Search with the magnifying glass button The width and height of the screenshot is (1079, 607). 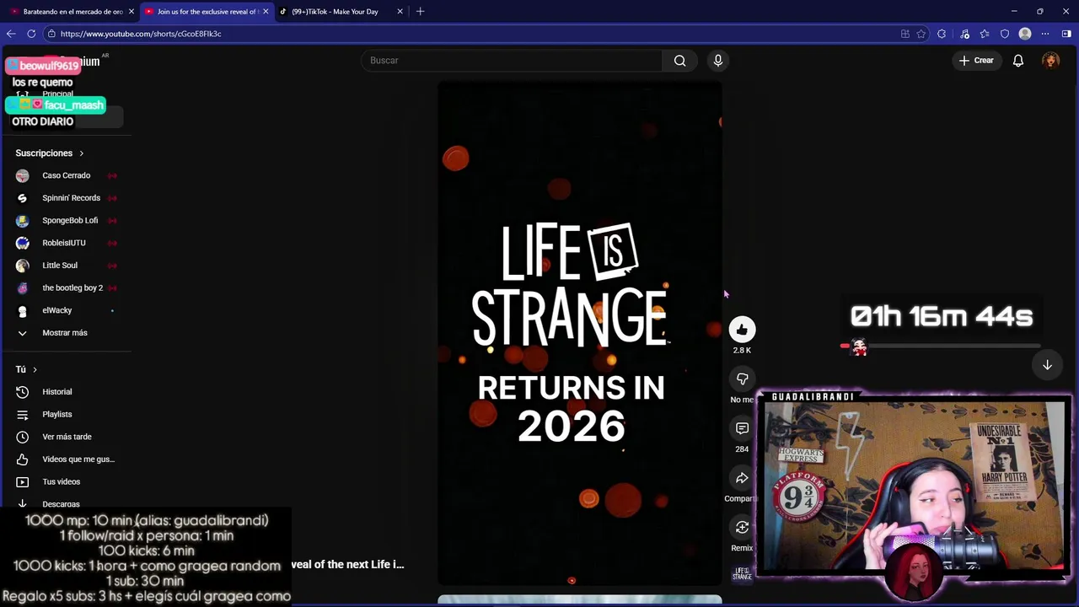[x=679, y=61]
